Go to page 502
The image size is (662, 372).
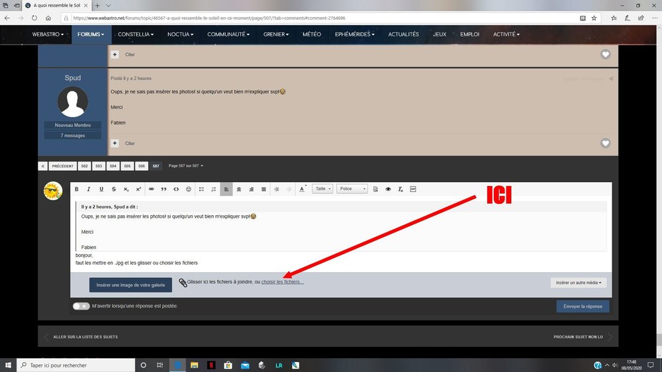(x=85, y=166)
